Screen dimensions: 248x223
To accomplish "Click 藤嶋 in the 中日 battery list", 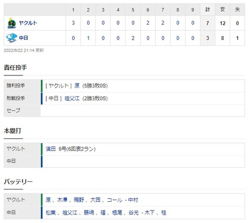I will click(x=89, y=213).
